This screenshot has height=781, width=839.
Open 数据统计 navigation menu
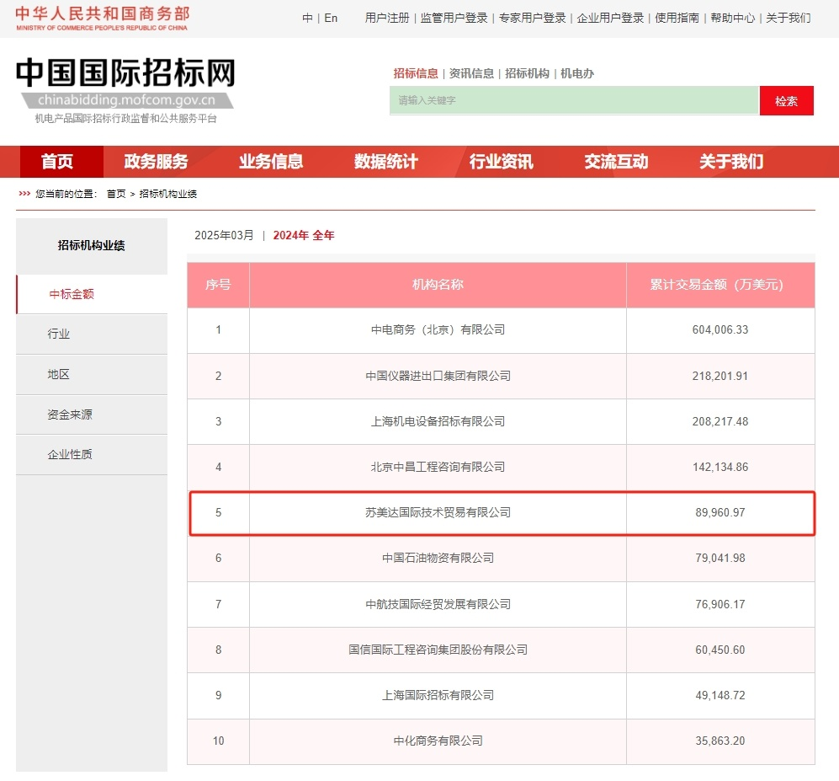385,161
